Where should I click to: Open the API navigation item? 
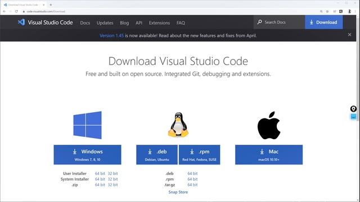(139, 22)
